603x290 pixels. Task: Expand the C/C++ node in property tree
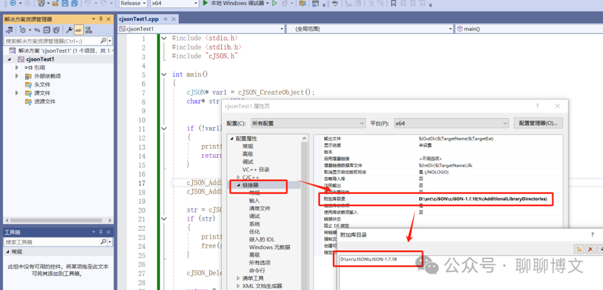[238, 177]
